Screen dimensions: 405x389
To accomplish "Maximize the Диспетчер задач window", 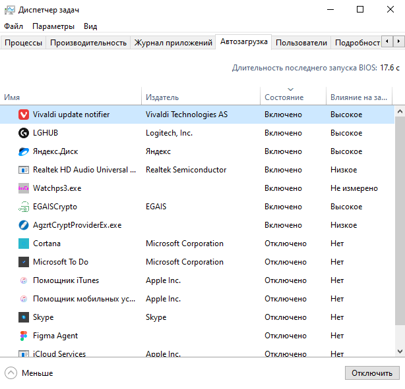I will click(360, 10).
